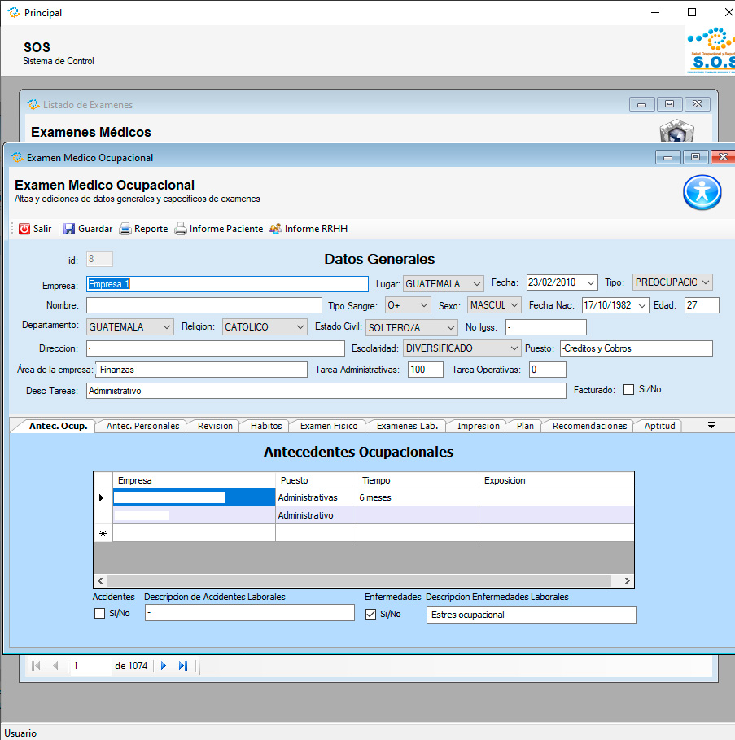Click the Empresa text field
Screen dimensions: 735x740
point(227,284)
